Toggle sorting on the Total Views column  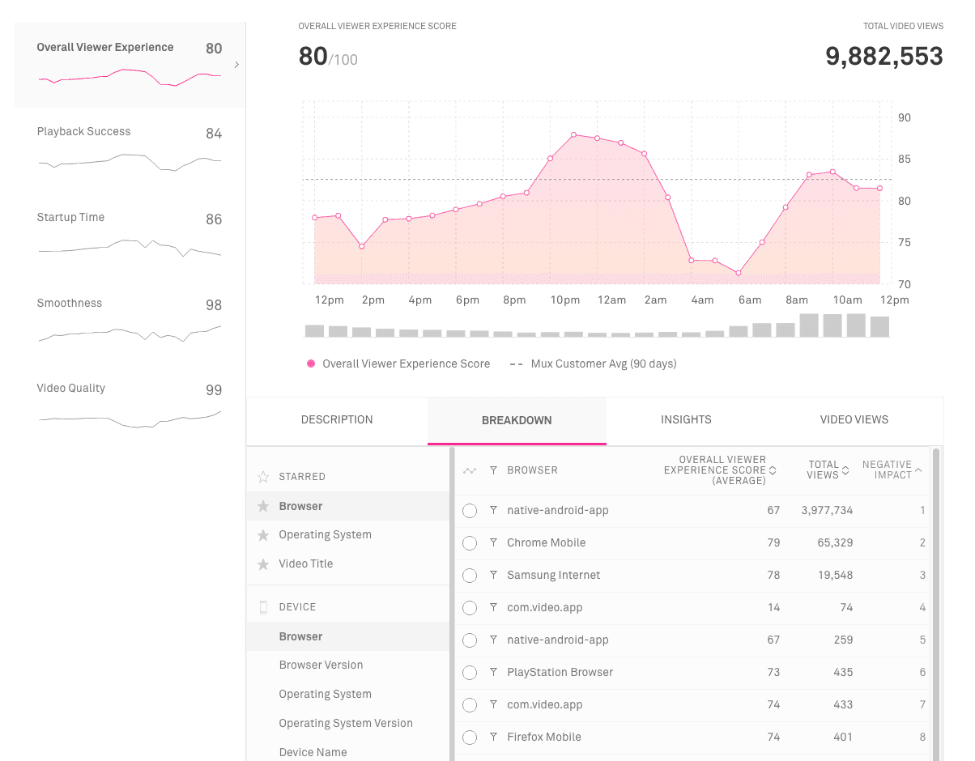click(845, 470)
